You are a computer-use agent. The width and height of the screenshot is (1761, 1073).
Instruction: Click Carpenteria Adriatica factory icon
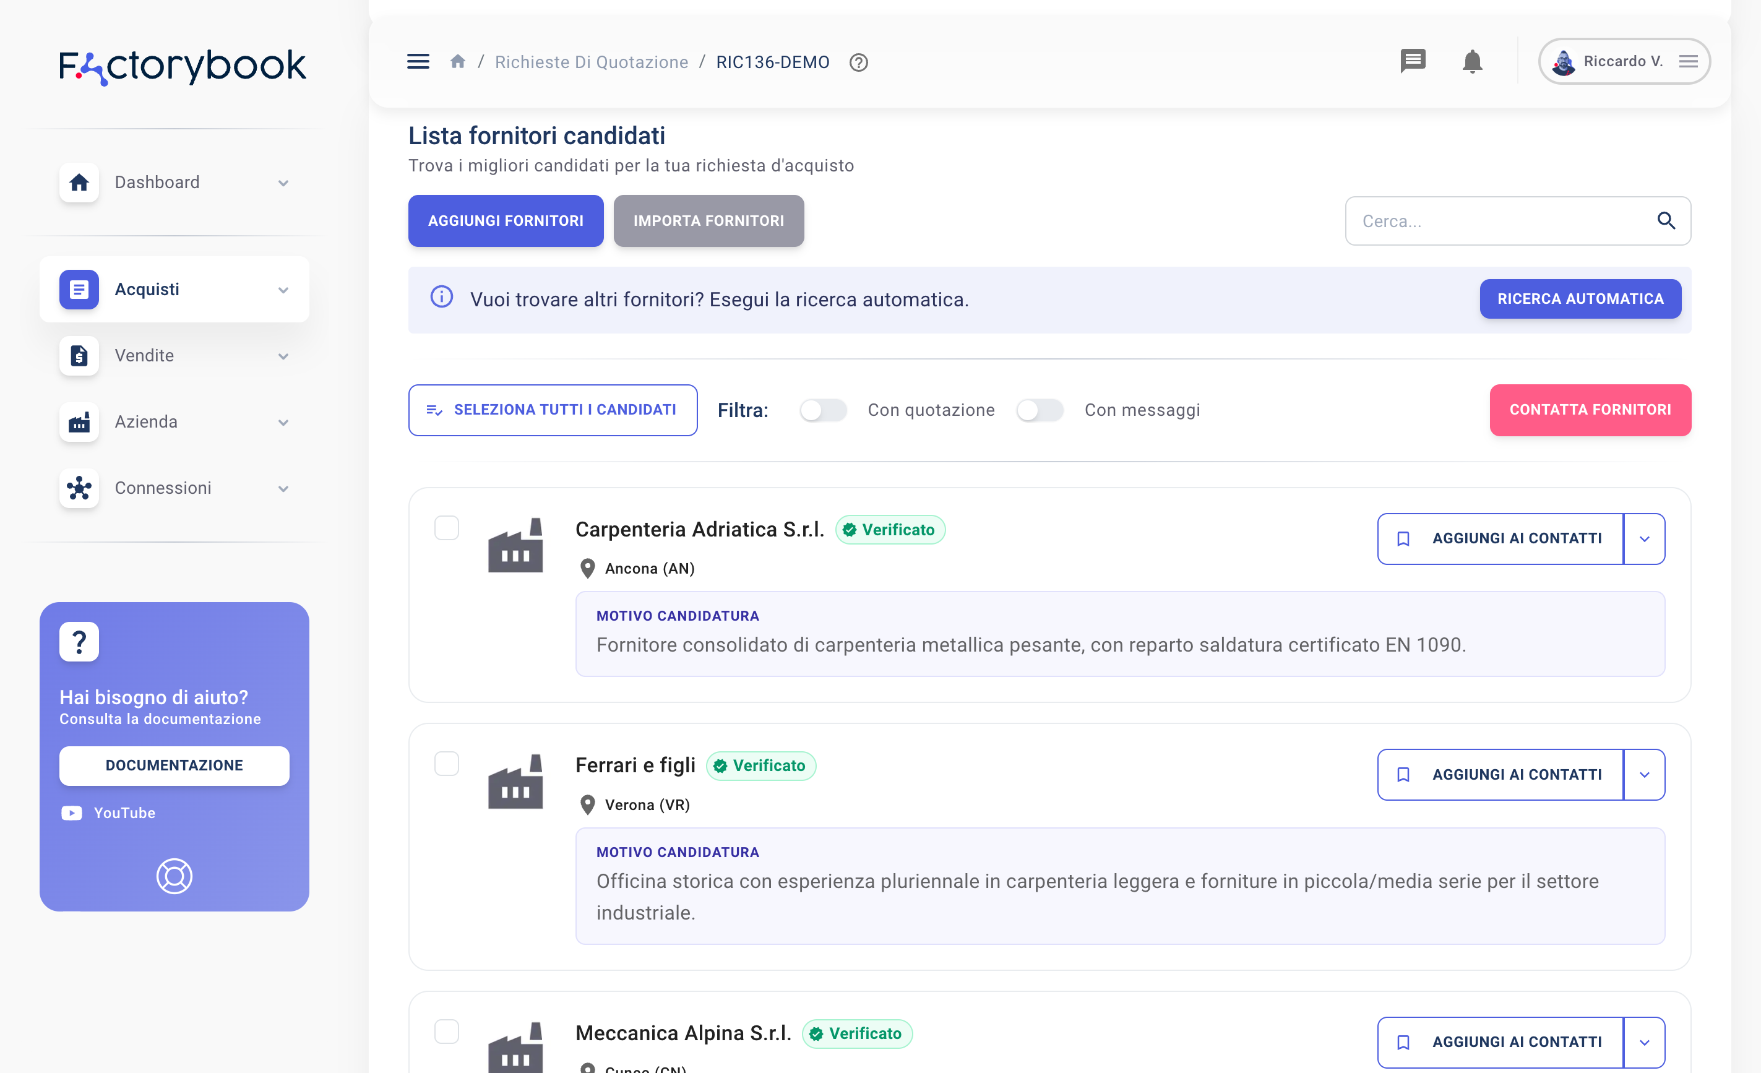515,545
